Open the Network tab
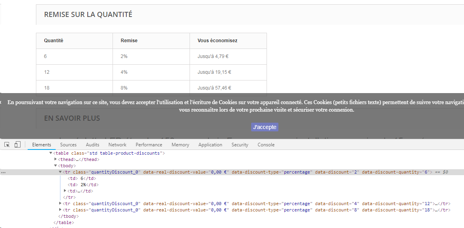 coord(117,145)
